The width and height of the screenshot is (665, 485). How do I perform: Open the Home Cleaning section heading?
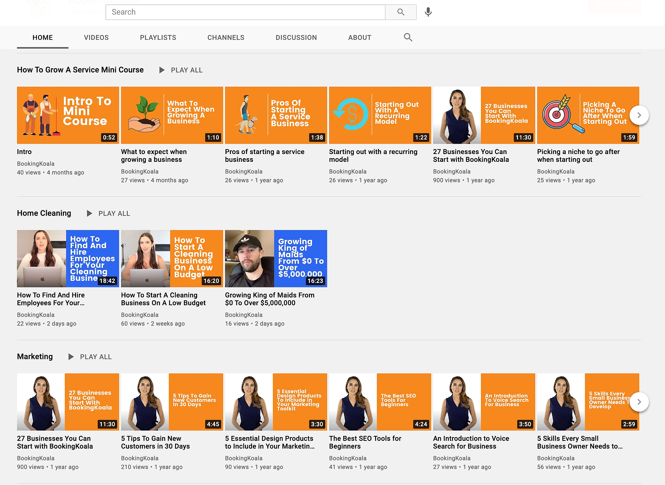tap(44, 213)
